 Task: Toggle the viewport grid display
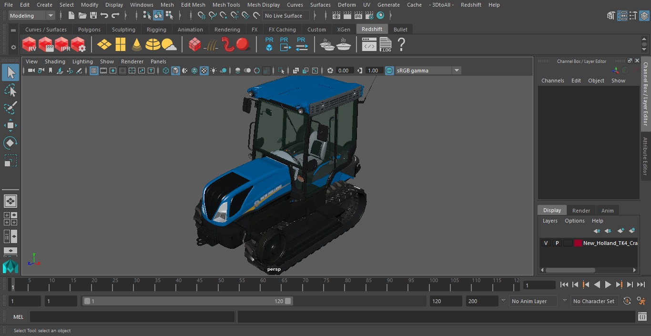click(x=94, y=71)
